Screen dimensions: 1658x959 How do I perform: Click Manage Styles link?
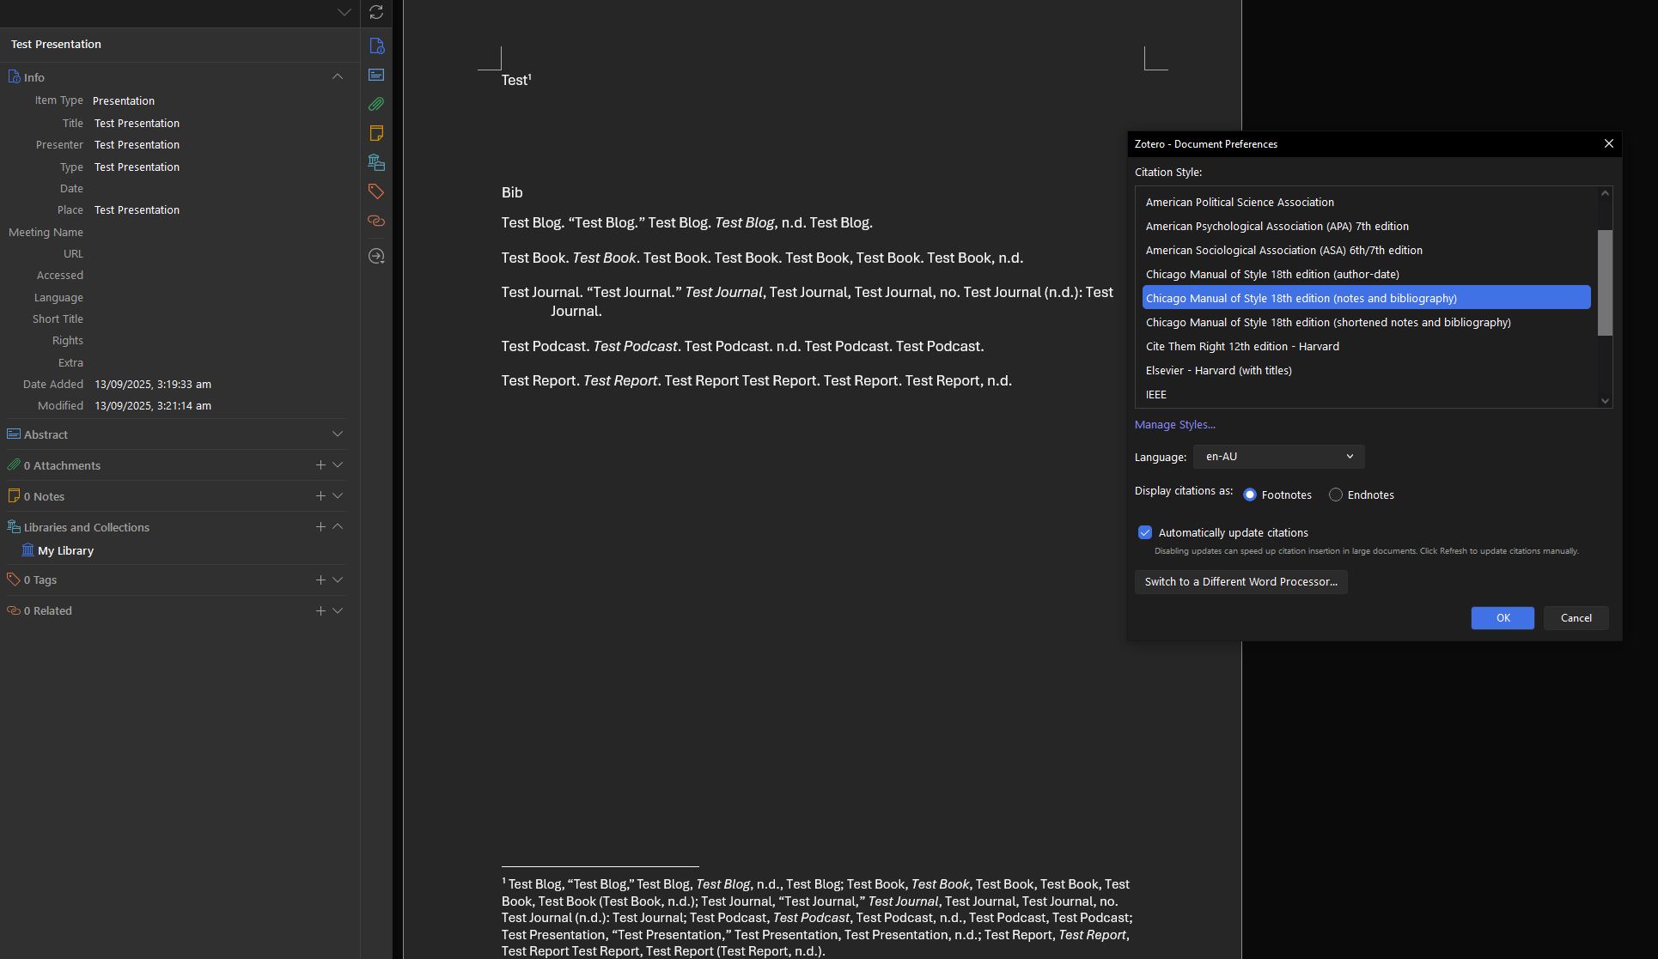click(1174, 424)
